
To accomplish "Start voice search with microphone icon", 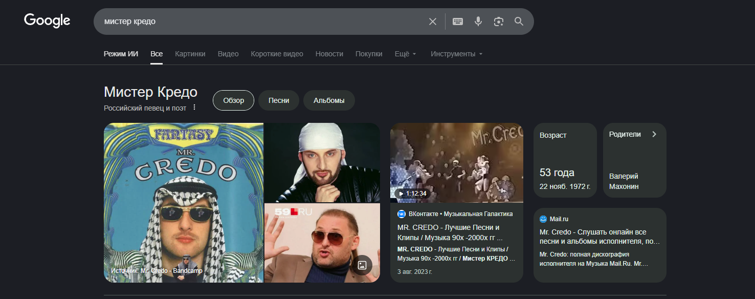I will 478,22.
